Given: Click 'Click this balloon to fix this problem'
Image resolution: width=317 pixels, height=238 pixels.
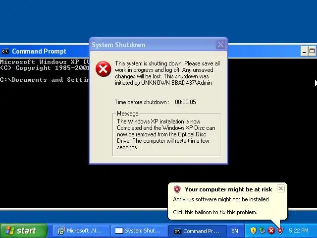Looking at the screenshot, I should point(215,212).
